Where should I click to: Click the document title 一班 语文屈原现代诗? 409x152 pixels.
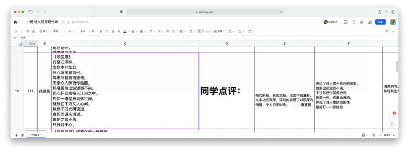[x=42, y=22]
